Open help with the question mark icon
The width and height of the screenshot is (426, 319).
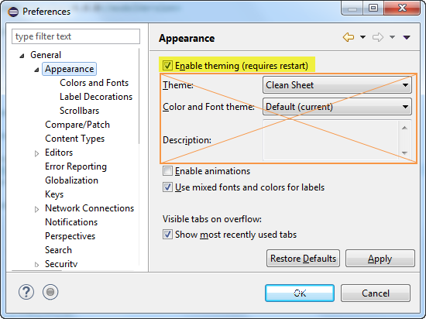coord(26,292)
